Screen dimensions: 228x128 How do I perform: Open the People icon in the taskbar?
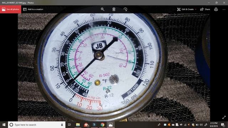(159, 125)
